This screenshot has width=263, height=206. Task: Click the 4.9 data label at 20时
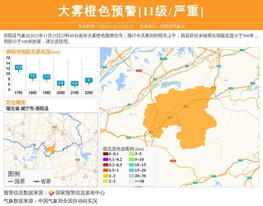[60, 83]
